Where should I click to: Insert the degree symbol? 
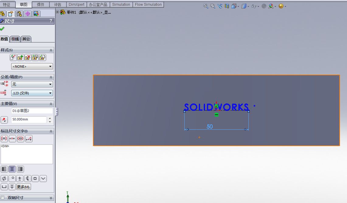click(x=12, y=178)
